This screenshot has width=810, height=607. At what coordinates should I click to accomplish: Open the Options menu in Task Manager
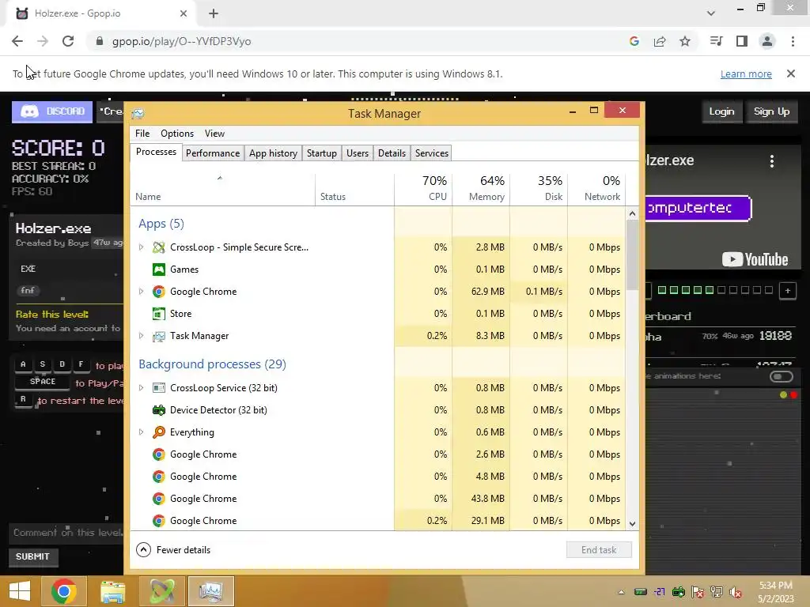pyautogui.click(x=177, y=134)
